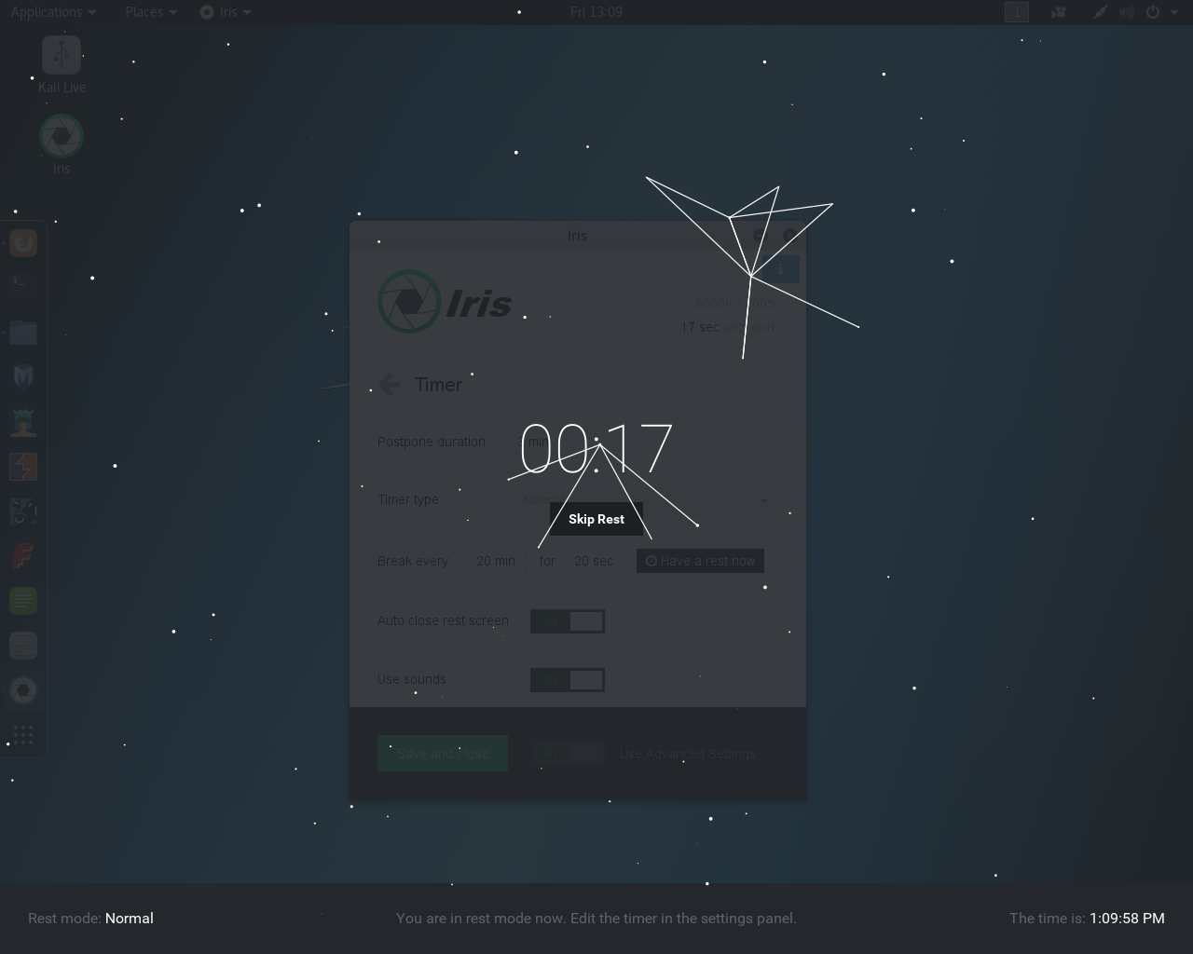This screenshot has height=954, width=1193.
Task: Open the gray tweak tool icon in dock
Action: coord(23,646)
